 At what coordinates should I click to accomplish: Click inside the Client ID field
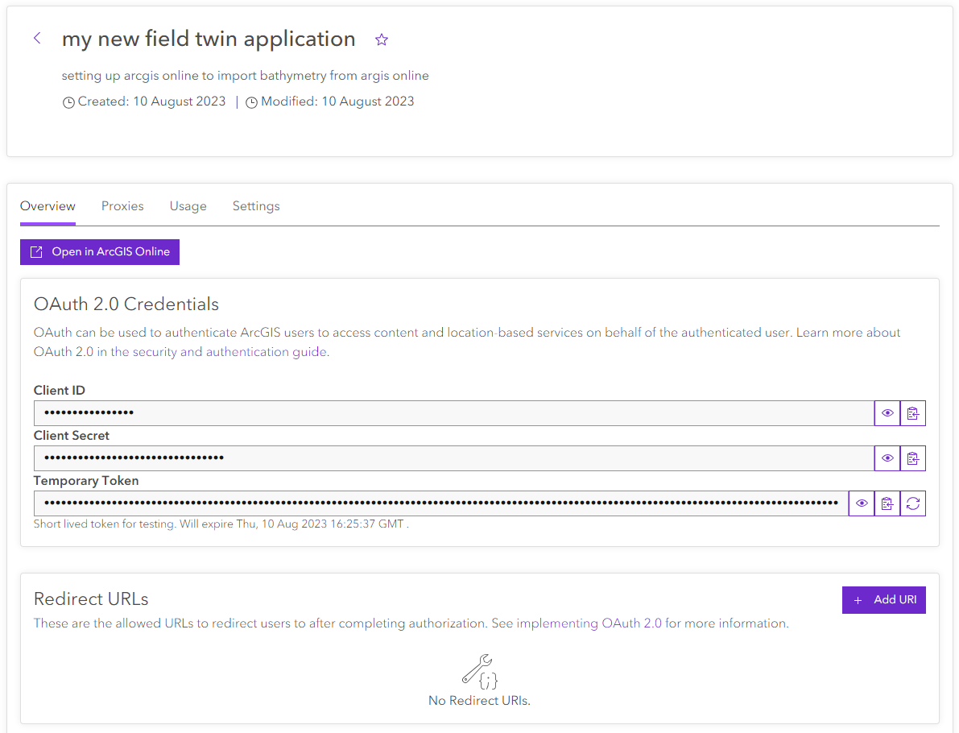coord(454,413)
